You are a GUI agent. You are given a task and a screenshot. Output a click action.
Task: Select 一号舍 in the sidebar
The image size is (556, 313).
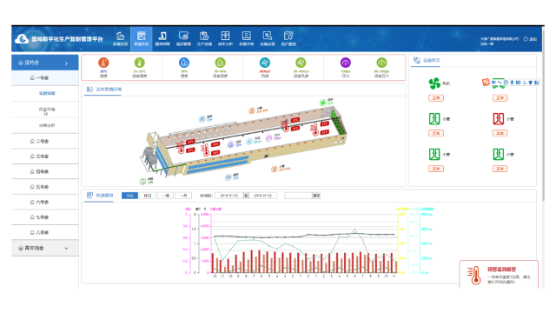[x=44, y=77]
